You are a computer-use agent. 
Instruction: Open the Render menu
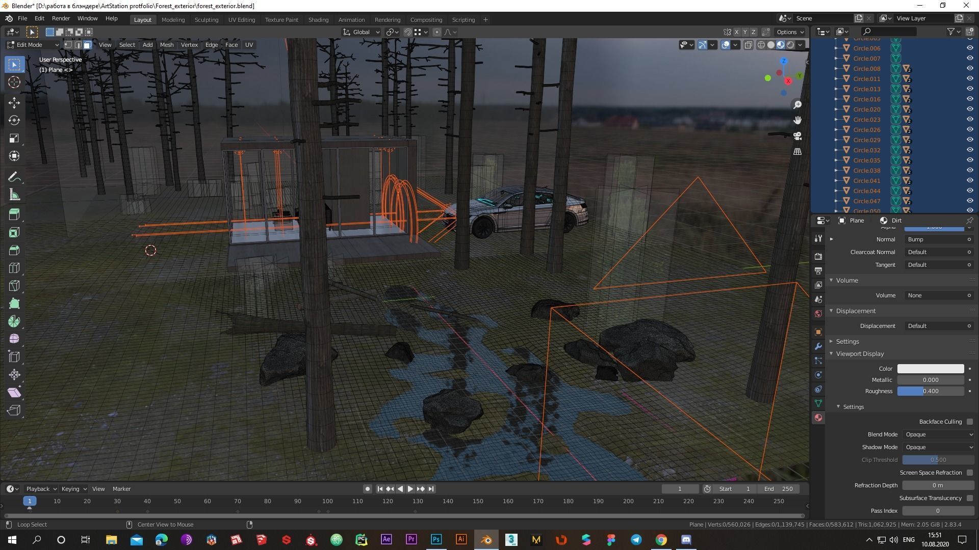(61, 18)
